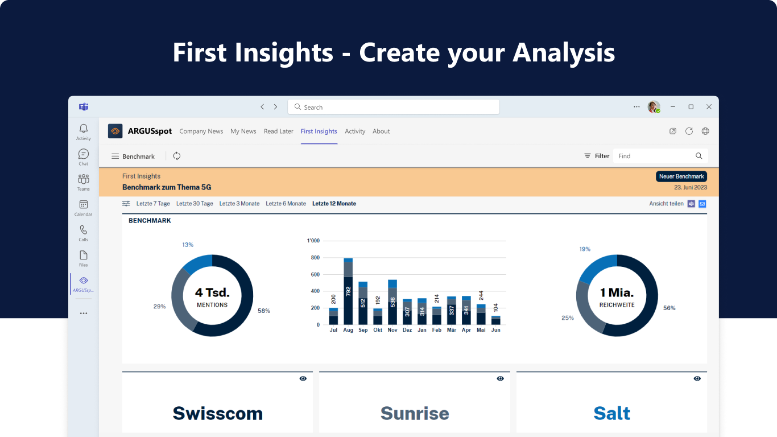Share view via Teams icon
The width and height of the screenshot is (777, 437).
(x=691, y=204)
